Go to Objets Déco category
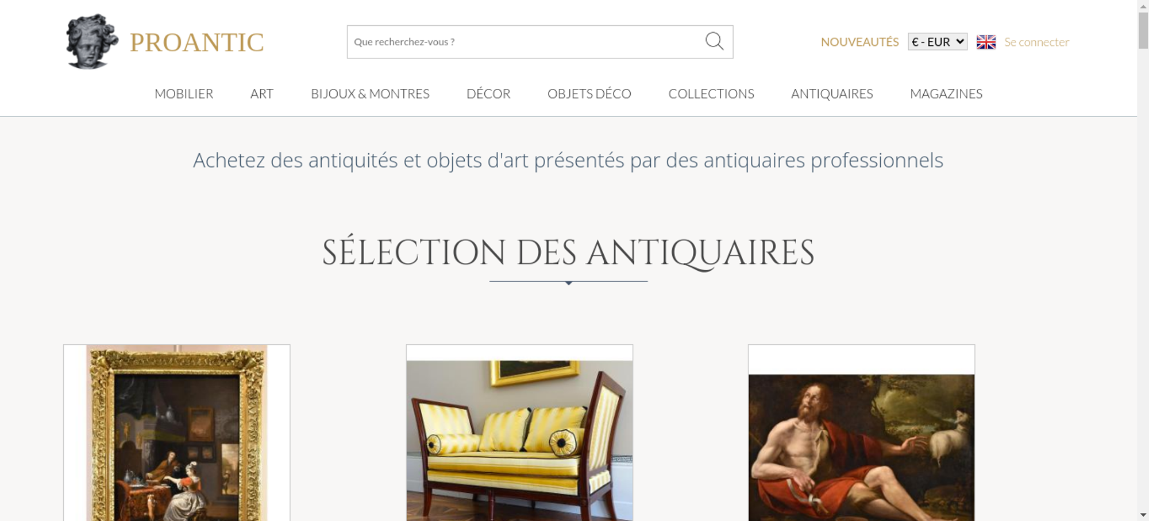Screen dimensions: 1149x521 tap(589, 94)
